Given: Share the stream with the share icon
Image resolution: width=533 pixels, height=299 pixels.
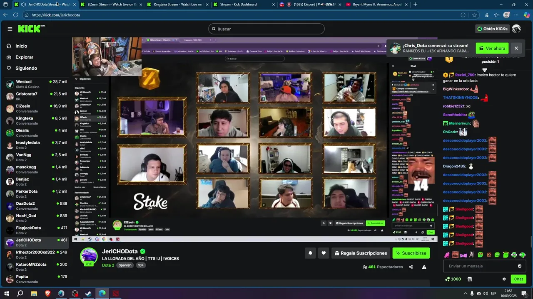Looking at the screenshot, I should (411, 267).
